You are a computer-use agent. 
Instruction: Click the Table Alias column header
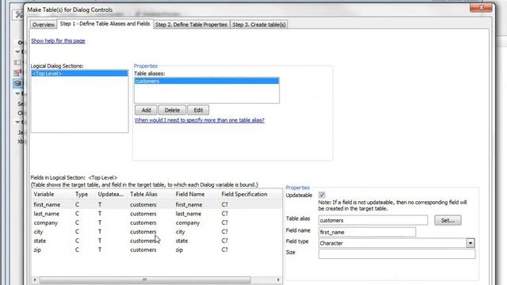click(x=143, y=194)
